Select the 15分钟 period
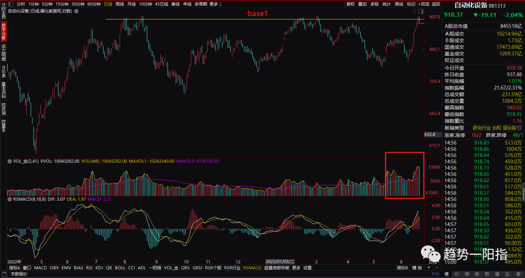Viewport: 525px width, 278px height. click(62, 4)
